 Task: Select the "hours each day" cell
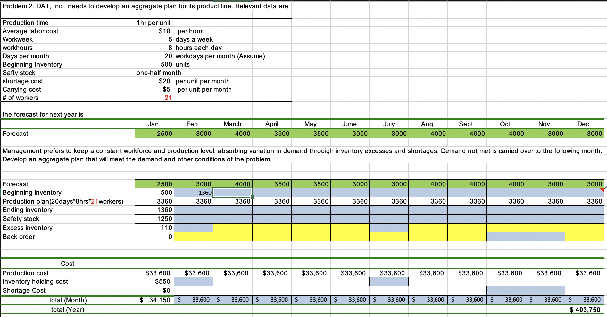coord(199,48)
